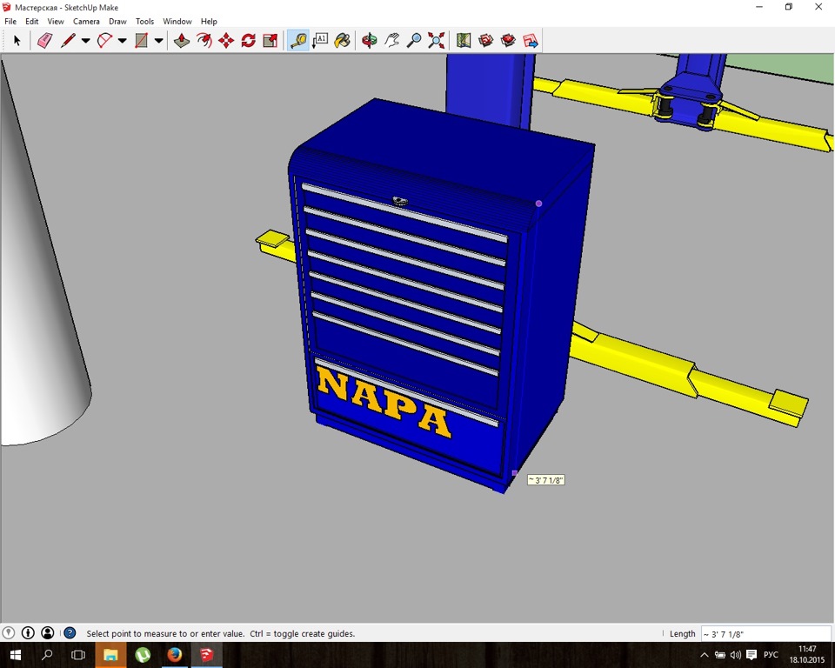The image size is (835, 668).
Task: Open Task View on the taskbar
Action: [x=78, y=655]
